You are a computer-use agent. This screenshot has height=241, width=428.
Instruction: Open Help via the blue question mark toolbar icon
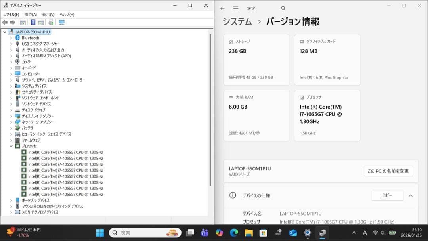[33, 22]
